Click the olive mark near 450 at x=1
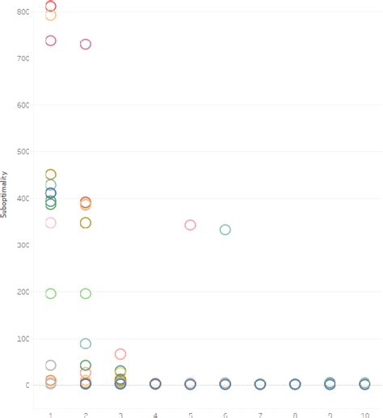 [x=51, y=175]
